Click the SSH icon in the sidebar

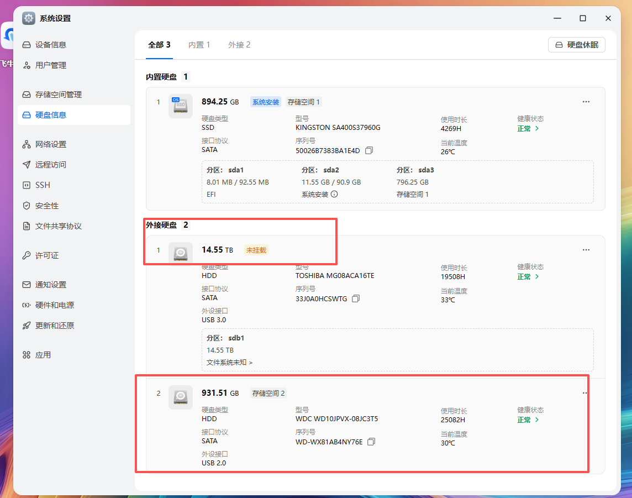(27, 185)
